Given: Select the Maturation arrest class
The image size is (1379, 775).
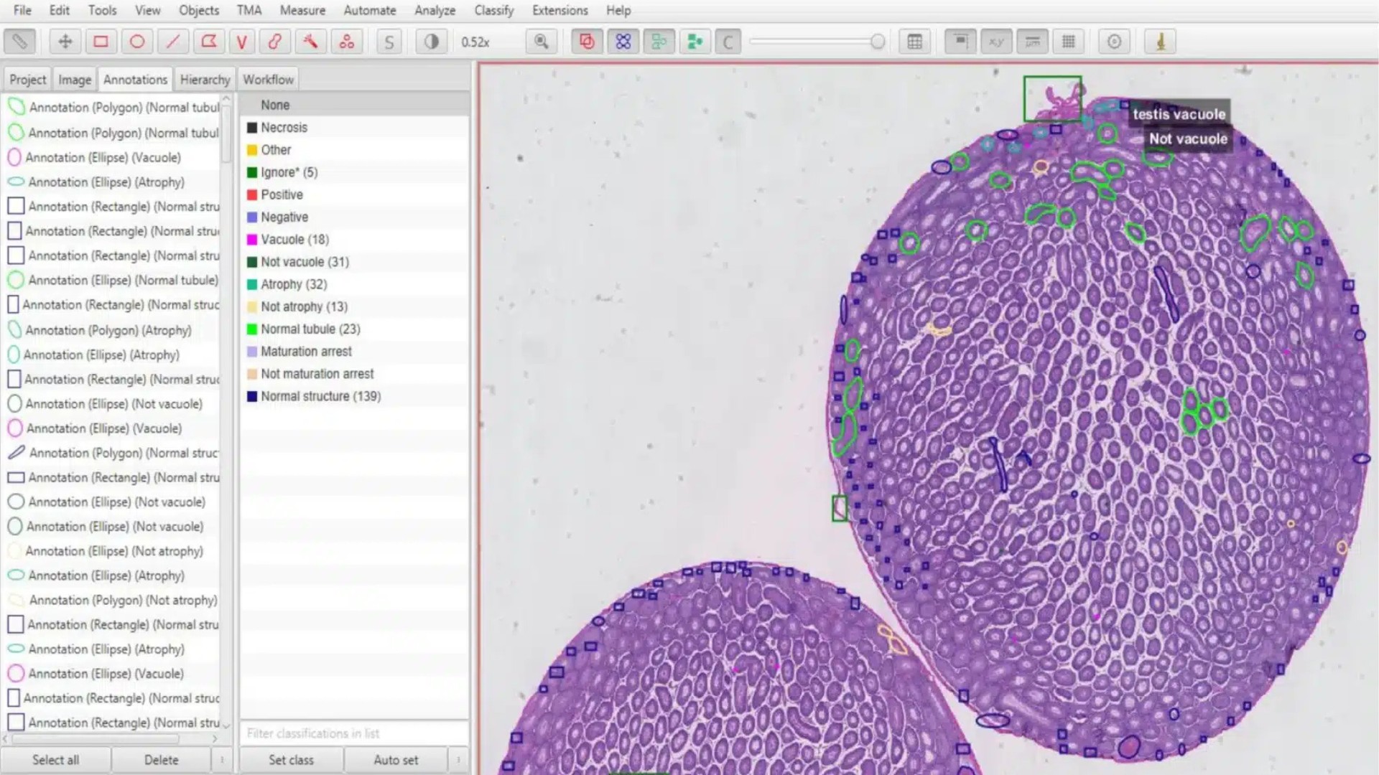Looking at the screenshot, I should click(x=354, y=352).
